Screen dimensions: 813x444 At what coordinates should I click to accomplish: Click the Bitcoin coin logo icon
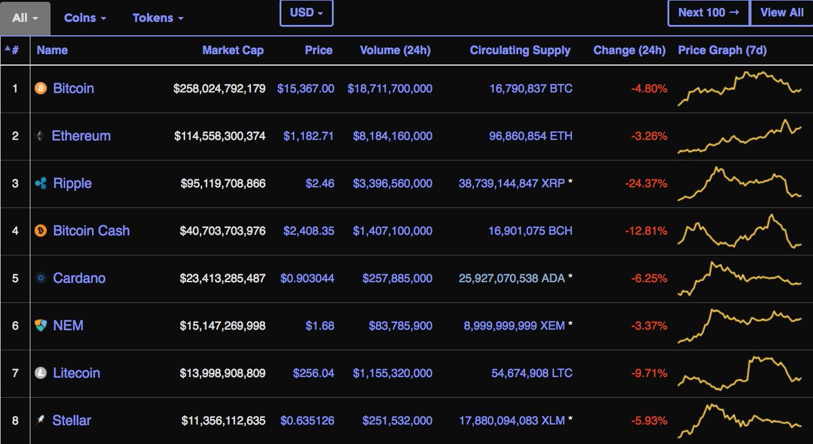tap(40, 88)
